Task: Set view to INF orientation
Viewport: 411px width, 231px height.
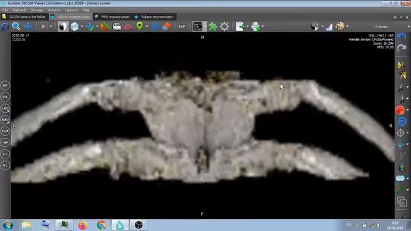Action: pos(5,142)
